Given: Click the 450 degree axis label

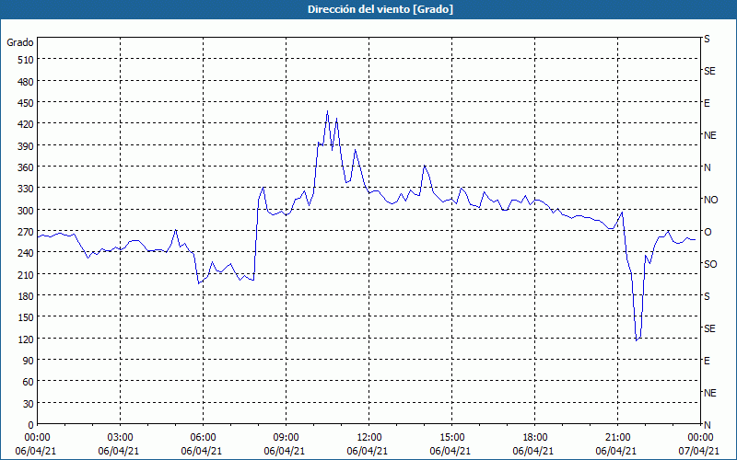Looking at the screenshot, I should pyautogui.click(x=27, y=103).
